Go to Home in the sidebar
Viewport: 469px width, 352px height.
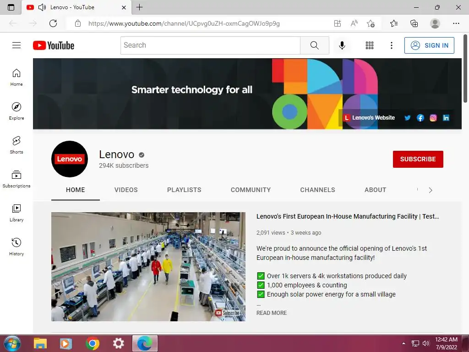point(16,77)
